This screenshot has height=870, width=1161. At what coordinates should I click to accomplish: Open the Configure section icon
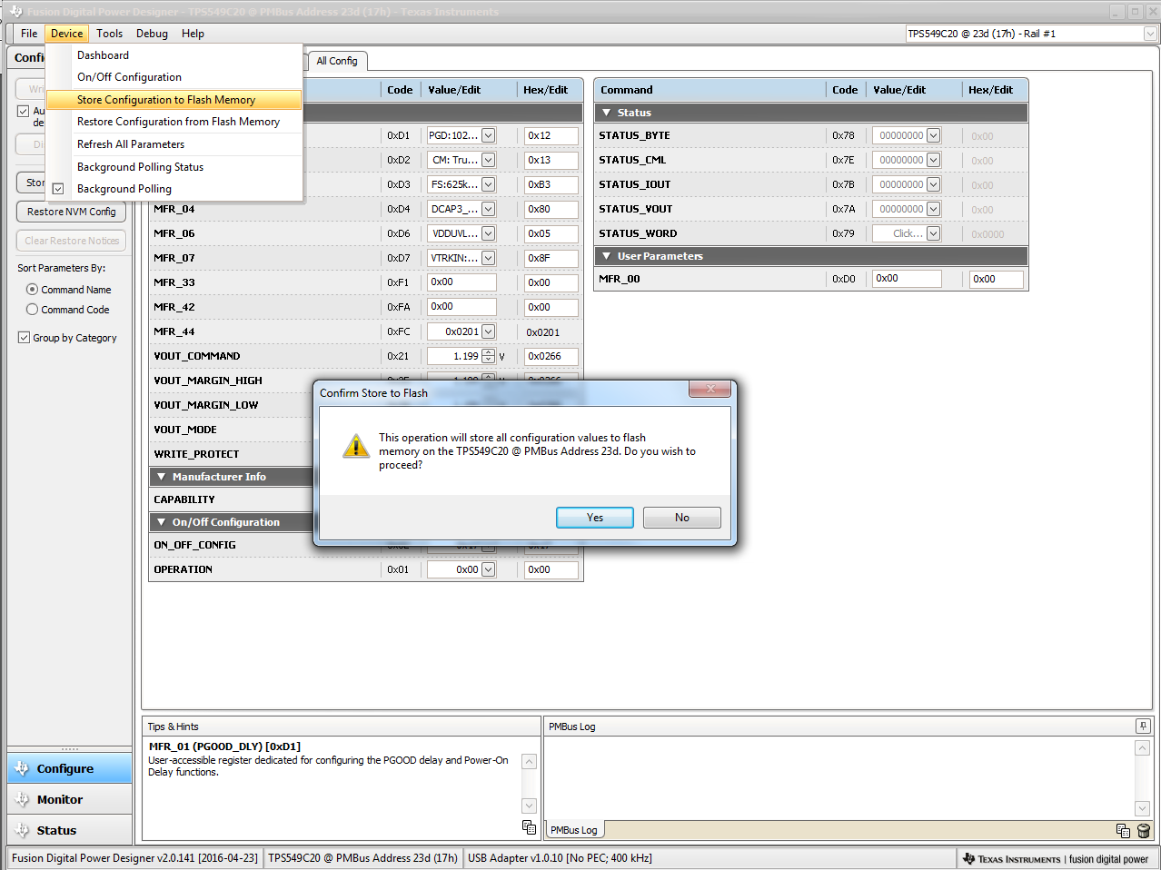(22, 768)
